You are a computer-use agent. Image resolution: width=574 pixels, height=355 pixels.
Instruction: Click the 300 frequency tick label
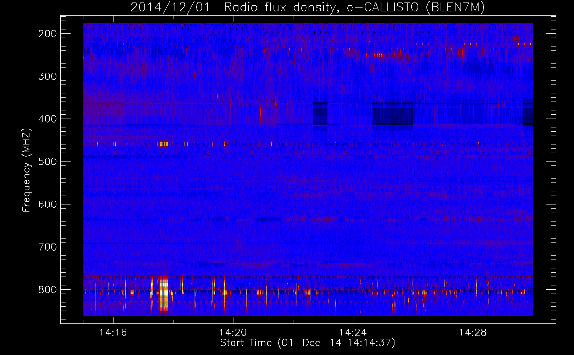(48, 76)
